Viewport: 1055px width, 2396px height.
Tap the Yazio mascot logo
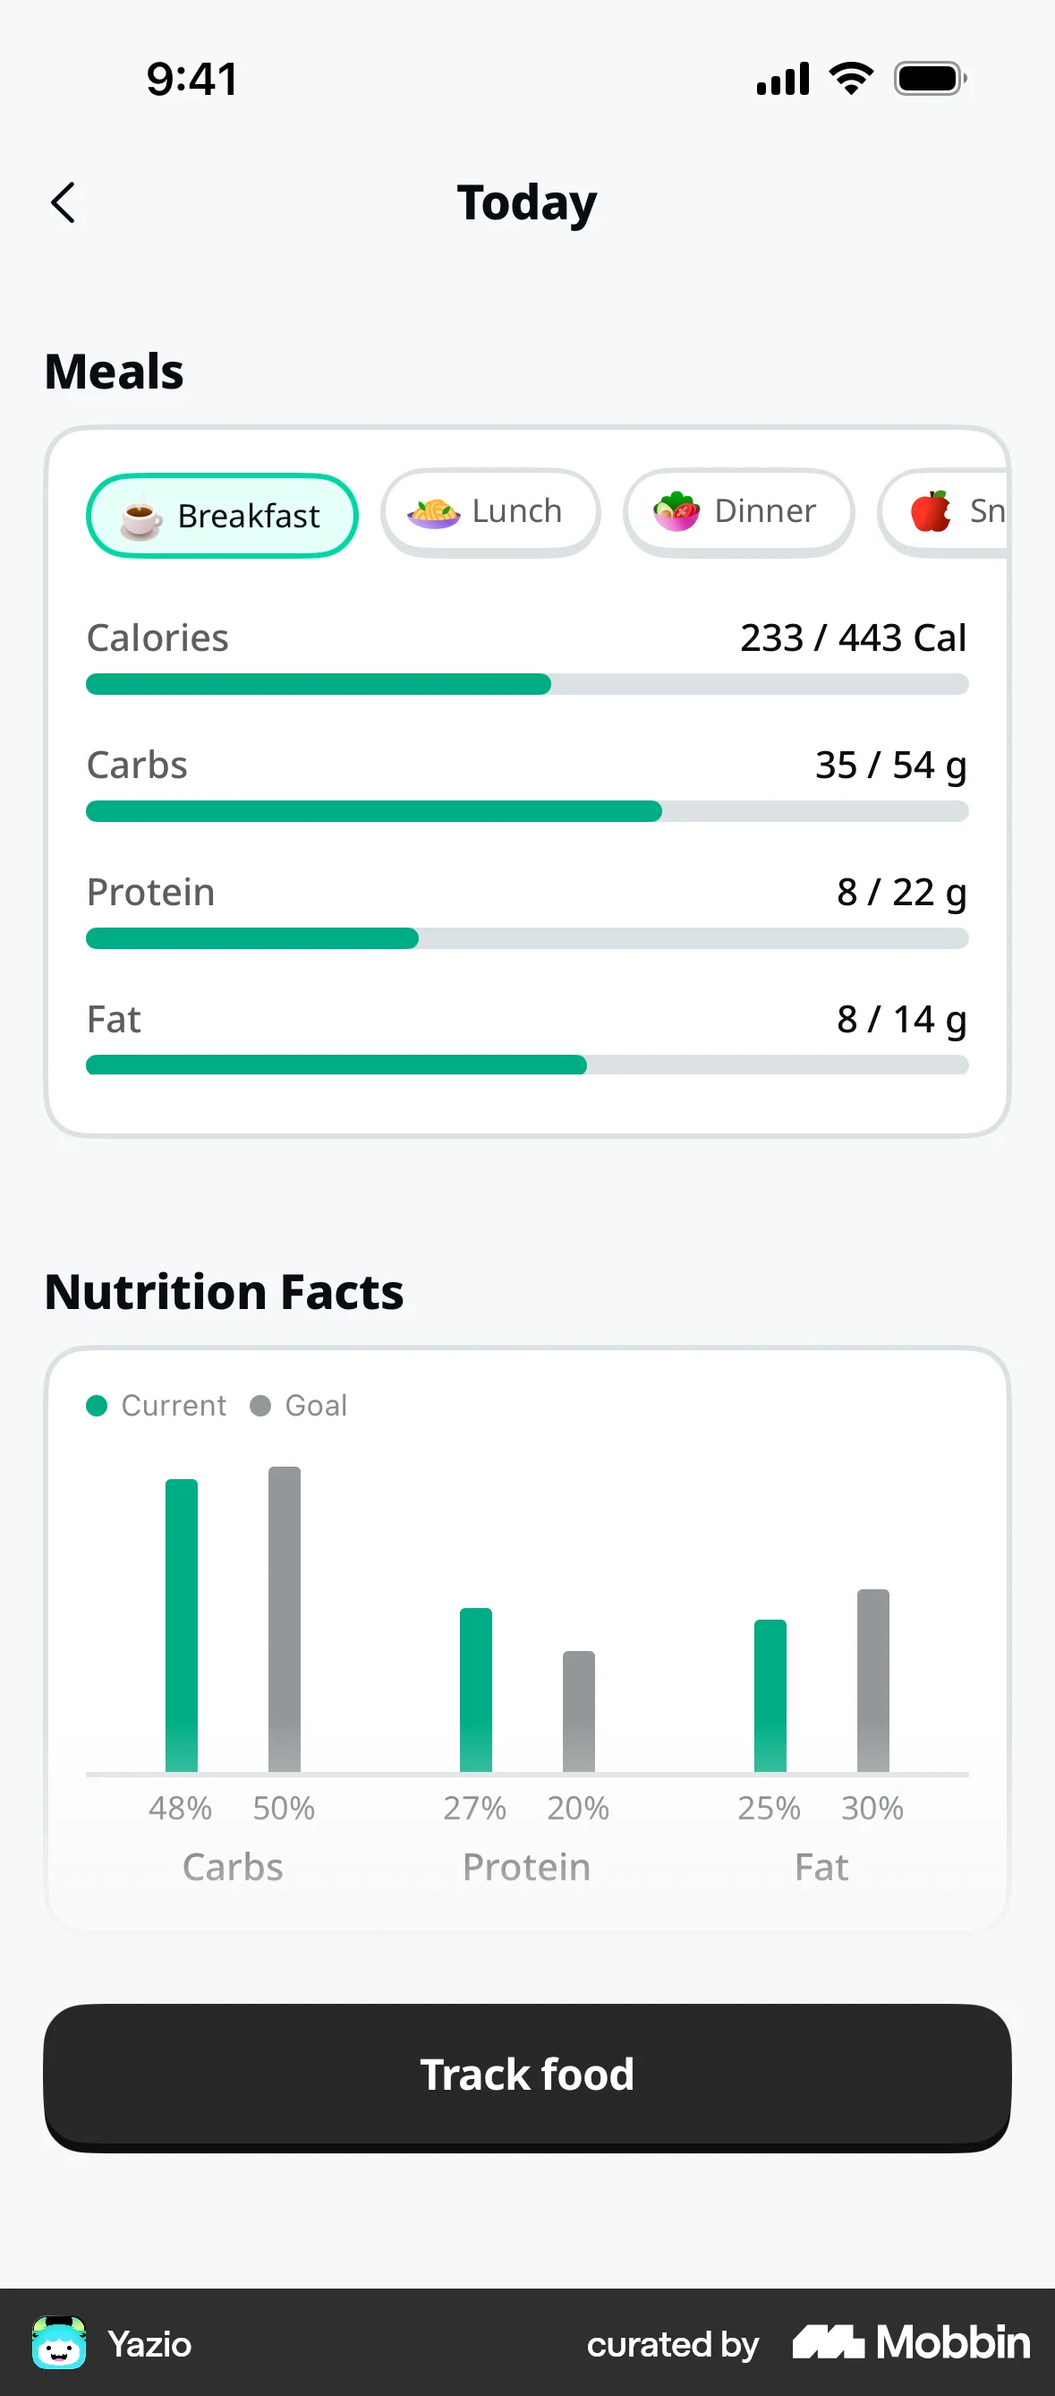[59, 2343]
